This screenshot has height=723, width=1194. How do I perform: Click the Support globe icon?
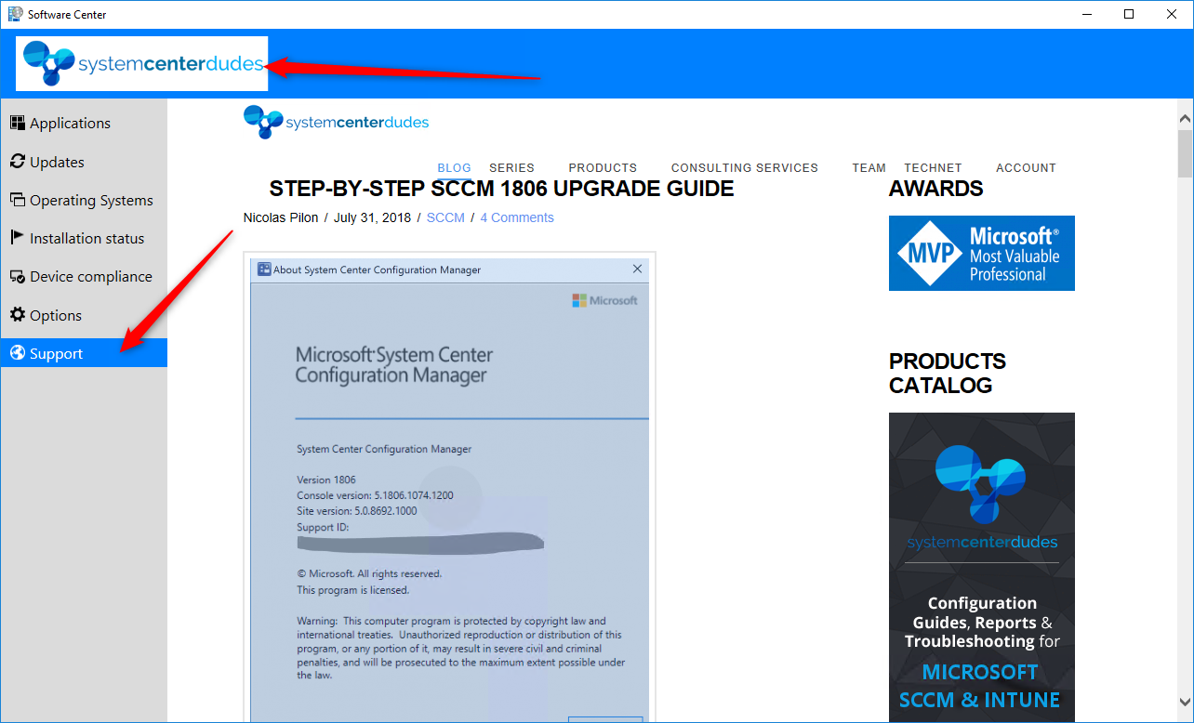pyautogui.click(x=17, y=353)
